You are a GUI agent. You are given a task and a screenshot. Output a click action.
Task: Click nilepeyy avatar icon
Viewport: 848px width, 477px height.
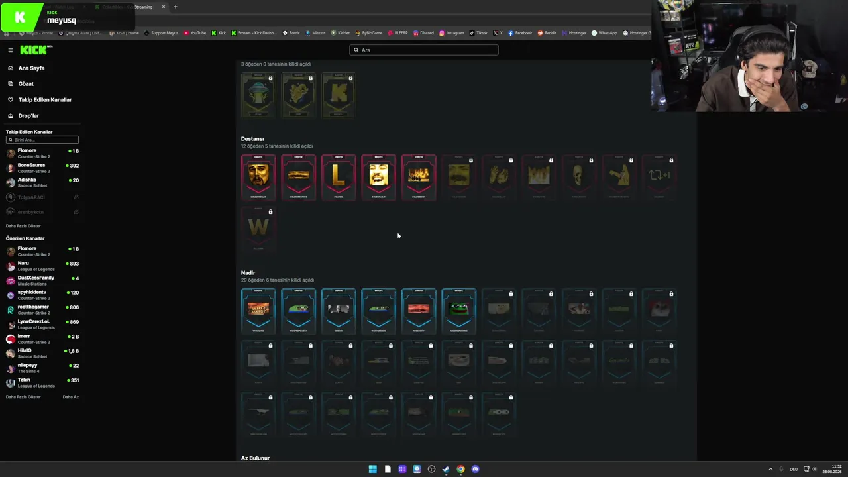pos(11,368)
